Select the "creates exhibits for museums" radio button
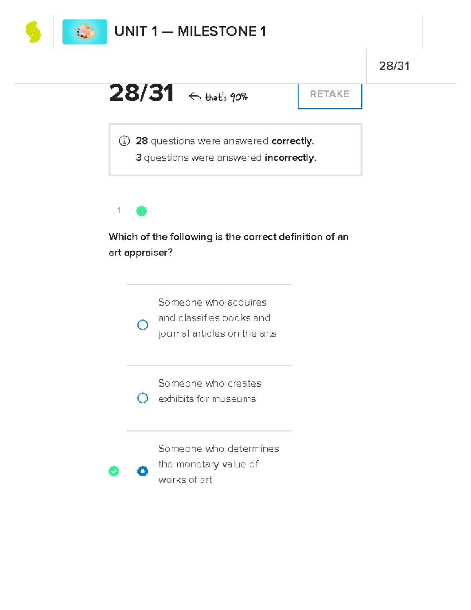Image resolution: width=471 pixels, height=610 pixels. [x=142, y=398]
